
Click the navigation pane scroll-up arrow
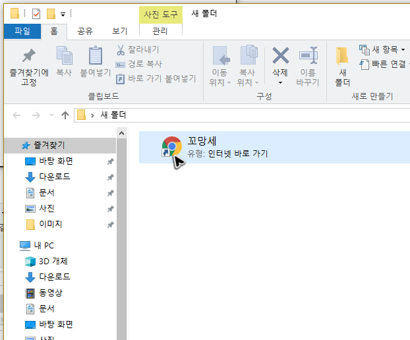tap(121, 133)
